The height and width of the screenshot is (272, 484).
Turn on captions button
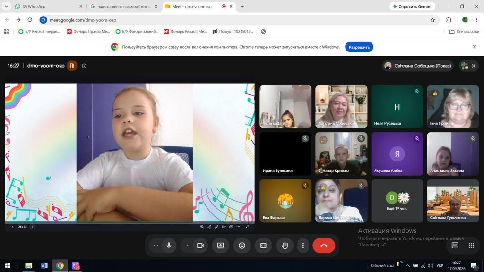pyautogui.click(x=263, y=246)
